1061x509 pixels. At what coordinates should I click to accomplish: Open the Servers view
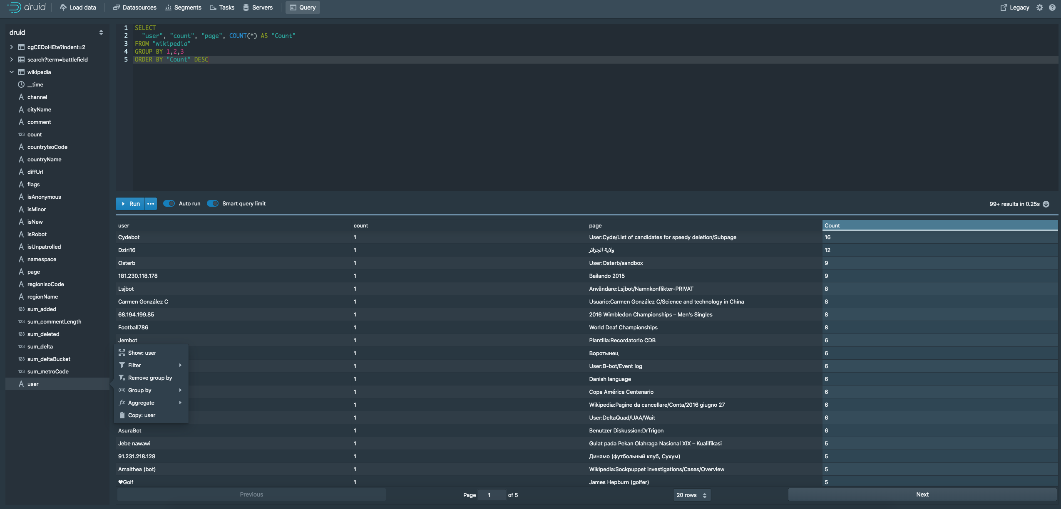pyautogui.click(x=258, y=7)
